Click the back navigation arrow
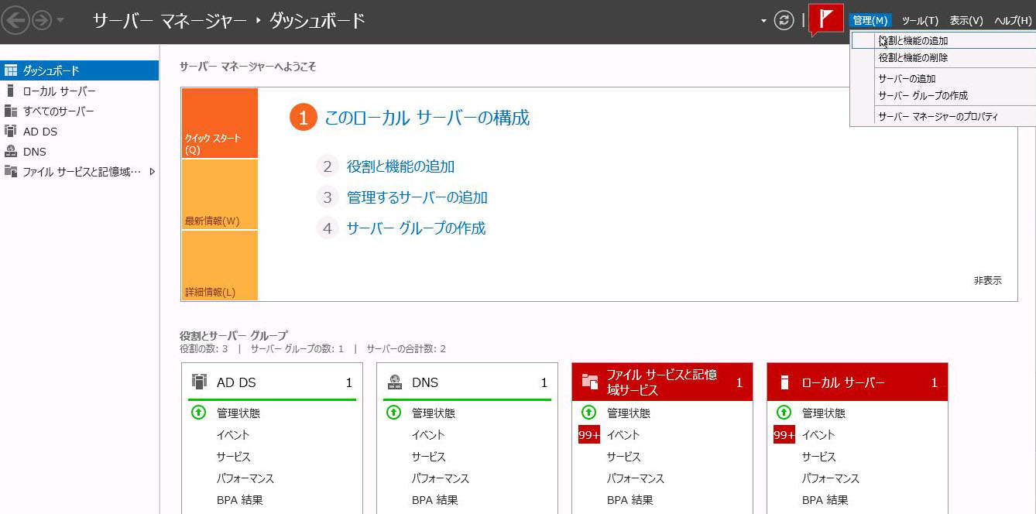1036x514 pixels. (15, 21)
